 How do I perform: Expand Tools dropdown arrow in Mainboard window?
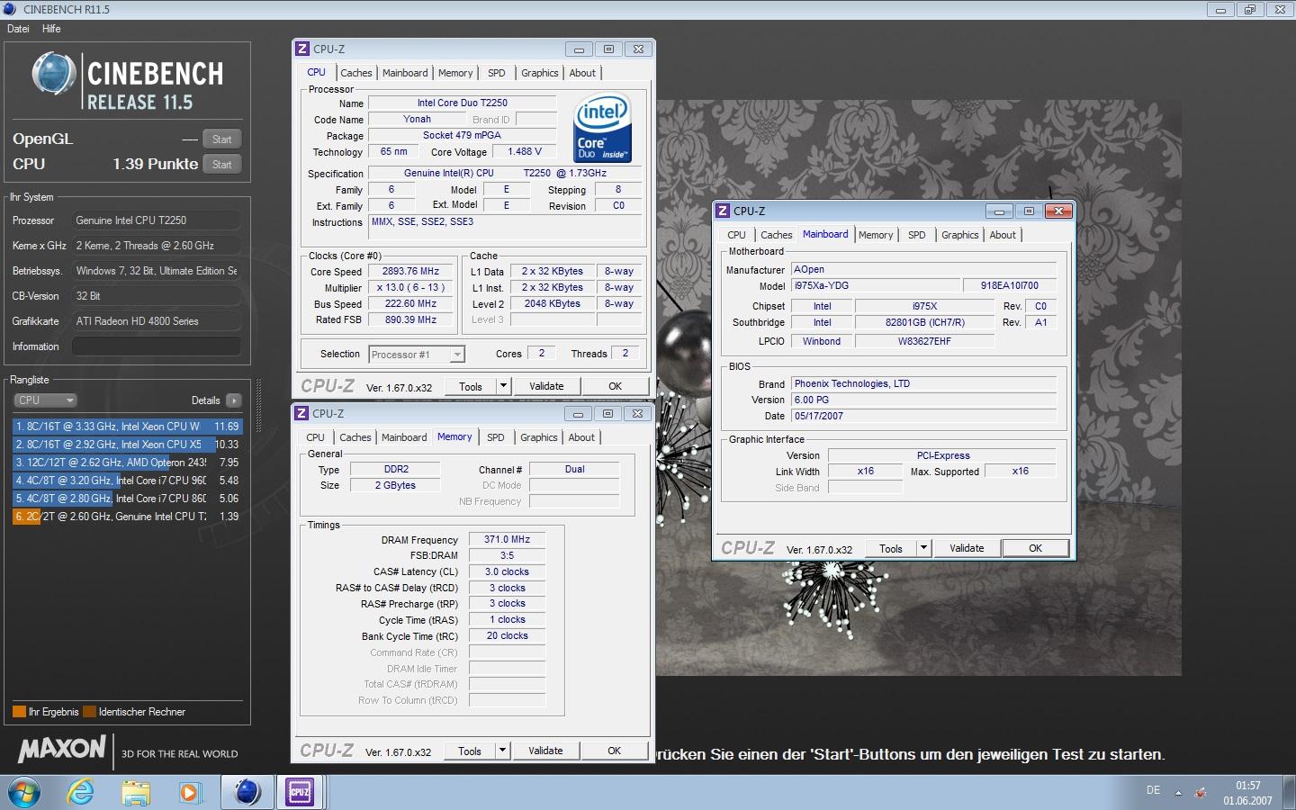pos(923,548)
